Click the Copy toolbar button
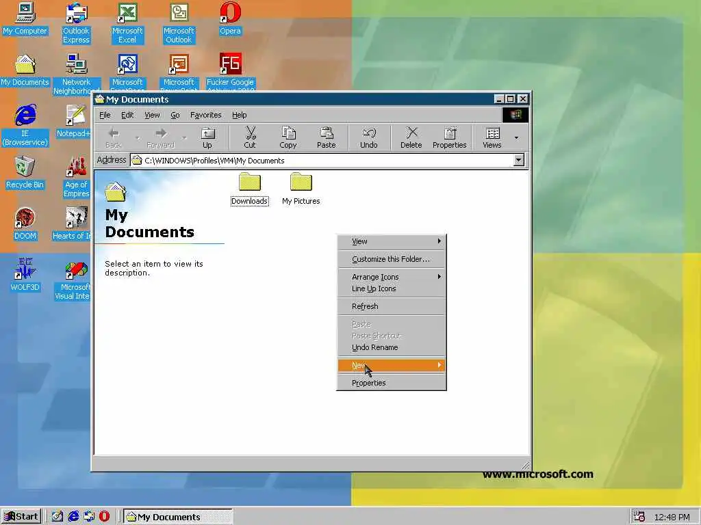This screenshot has width=701, height=525. [x=288, y=137]
